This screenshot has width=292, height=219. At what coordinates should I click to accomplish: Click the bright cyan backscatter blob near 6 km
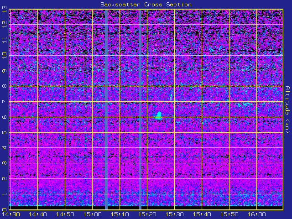[x=159, y=115]
